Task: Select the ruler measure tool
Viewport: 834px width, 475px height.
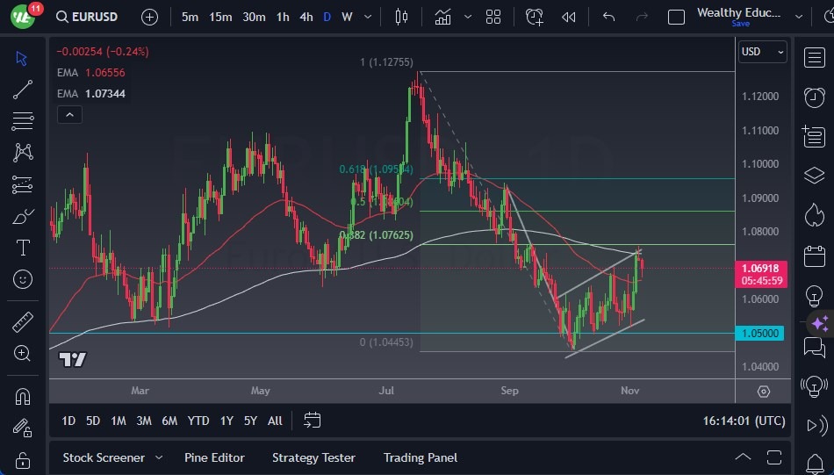Action: [23, 321]
